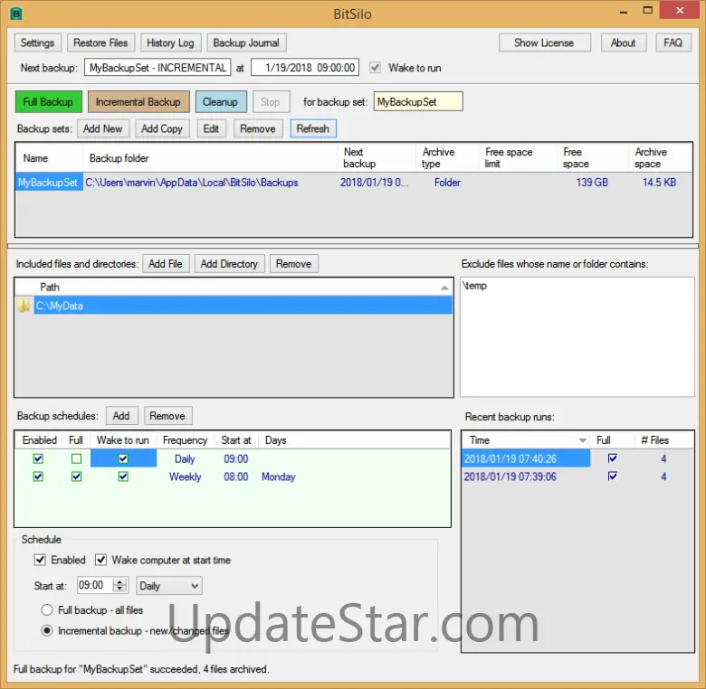The image size is (706, 689).
Task: Click the folder icon next to C:\MyData
Action: coord(24,306)
